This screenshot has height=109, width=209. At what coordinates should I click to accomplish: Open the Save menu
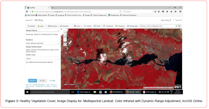[78, 26]
